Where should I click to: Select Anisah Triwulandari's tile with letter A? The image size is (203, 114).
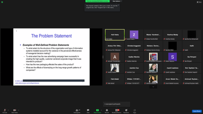click(115, 57)
